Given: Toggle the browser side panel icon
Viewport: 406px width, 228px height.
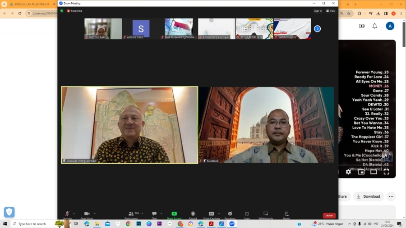Looking at the screenshot, I should coord(386,14).
